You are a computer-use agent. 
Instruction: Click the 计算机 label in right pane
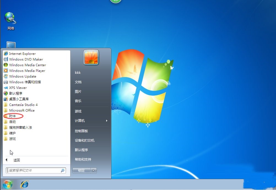[80, 121]
